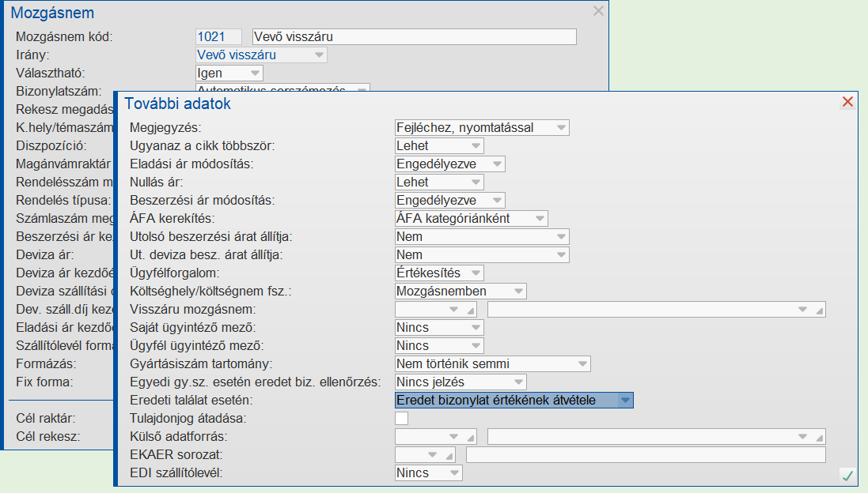Expand the ÁFA kerekítés dropdown
868x493 pixels.
pyautogui.click(x=540, y=219)
